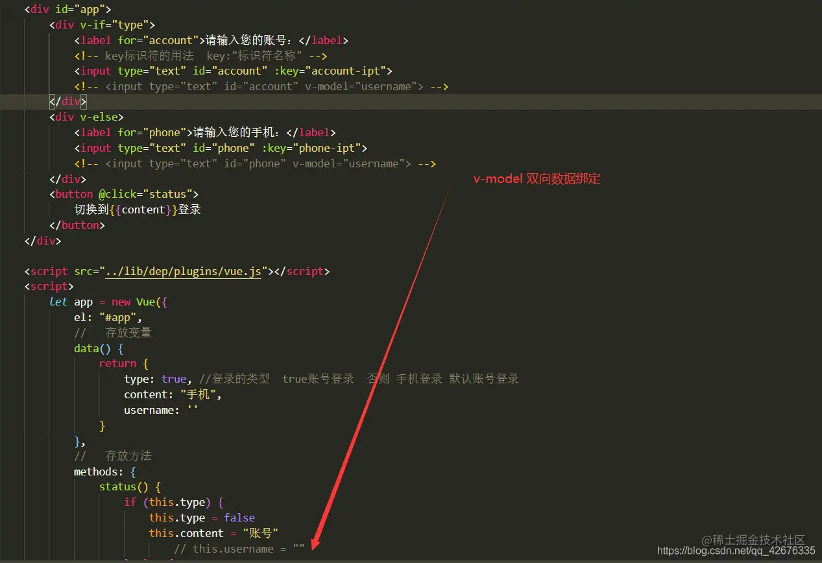Click the div v-if="type" line
The width and height of the screenshot is (822, 563).
tap(102, 25)
